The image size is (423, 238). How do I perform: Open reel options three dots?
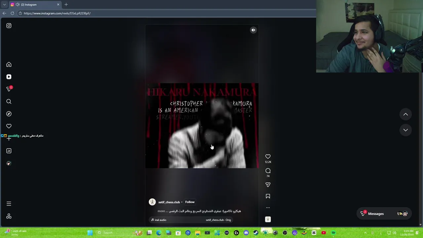pyautogui.click(x=268, y=208)
